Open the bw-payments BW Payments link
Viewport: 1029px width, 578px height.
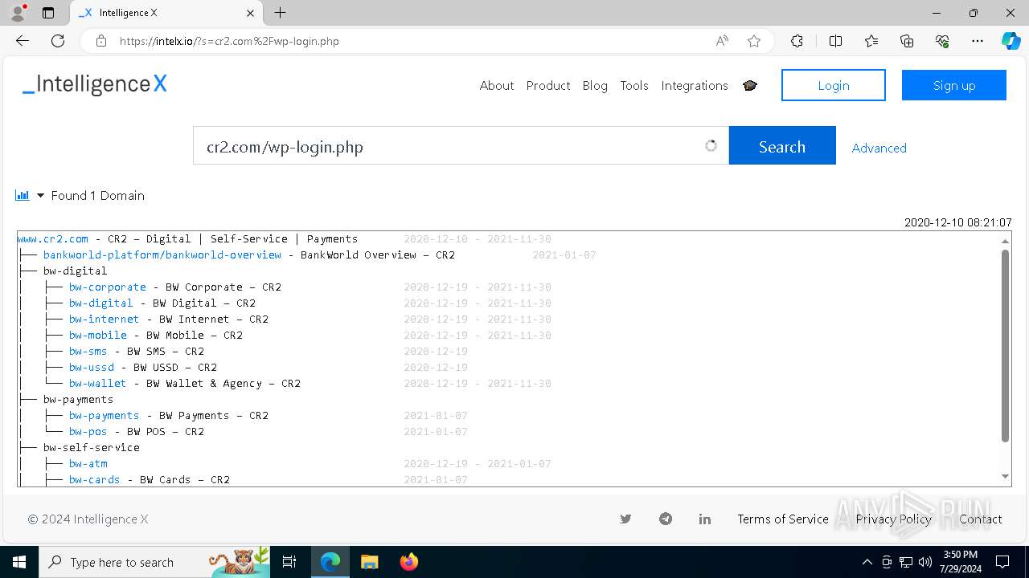click(105, 415)
